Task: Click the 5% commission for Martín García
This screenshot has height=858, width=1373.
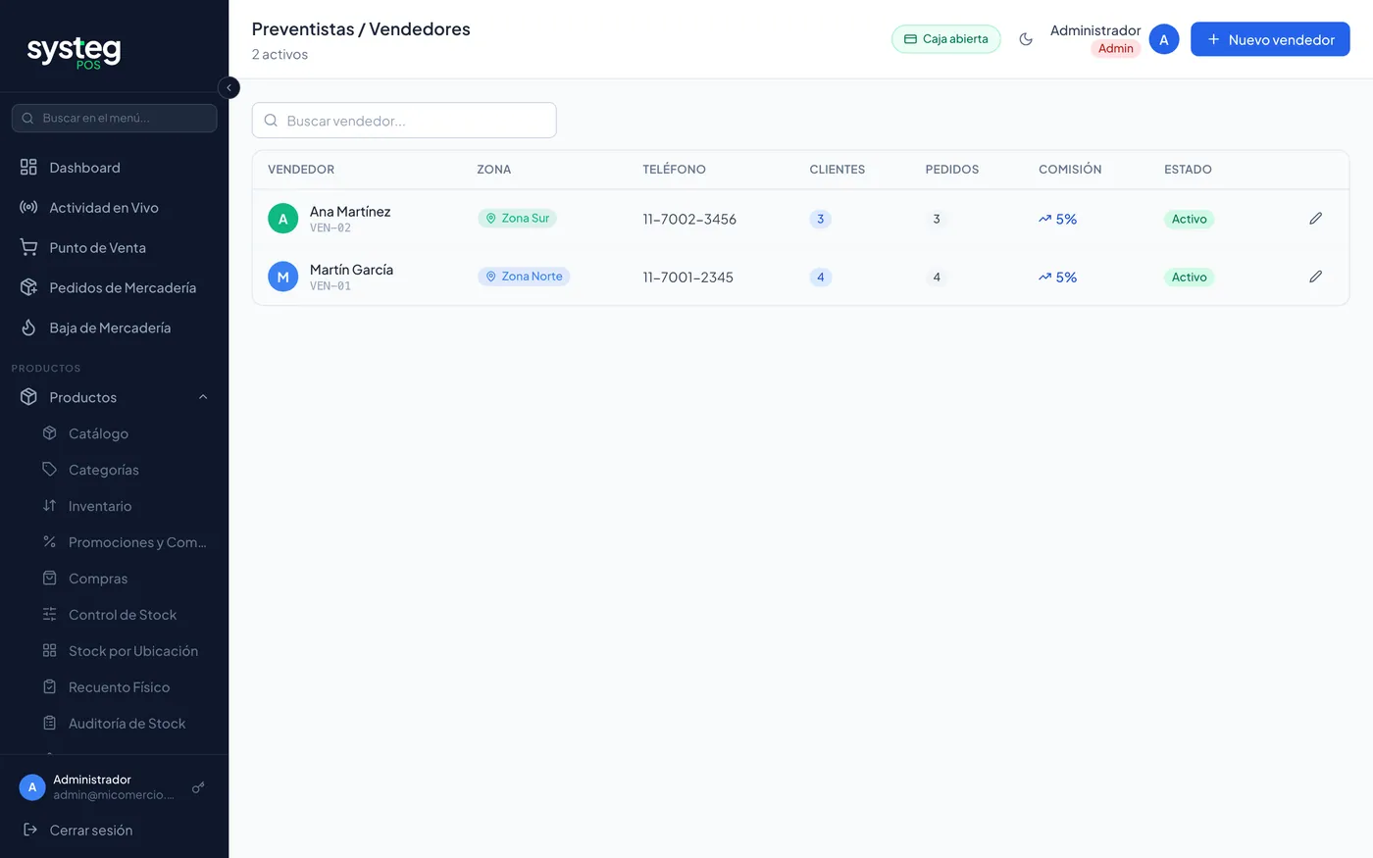Action: [1058, 278]
